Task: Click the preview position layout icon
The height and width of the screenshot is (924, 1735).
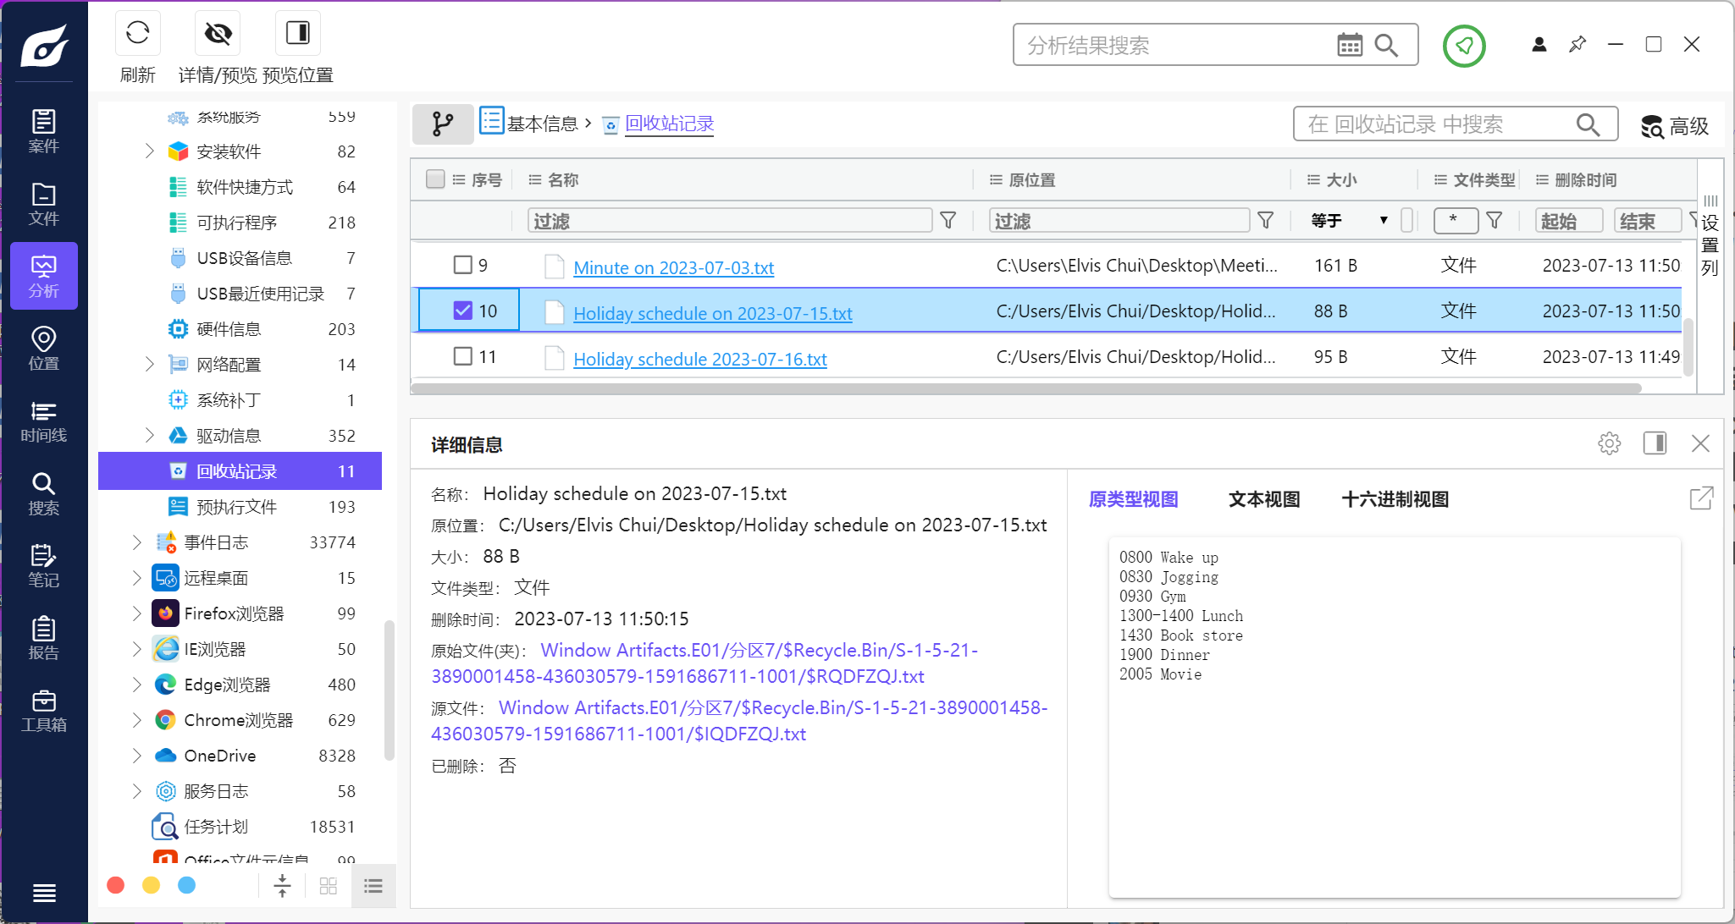Action: tap(297, 34)
